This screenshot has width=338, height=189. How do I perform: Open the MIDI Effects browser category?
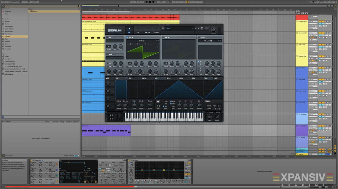[x=9, y=31]
